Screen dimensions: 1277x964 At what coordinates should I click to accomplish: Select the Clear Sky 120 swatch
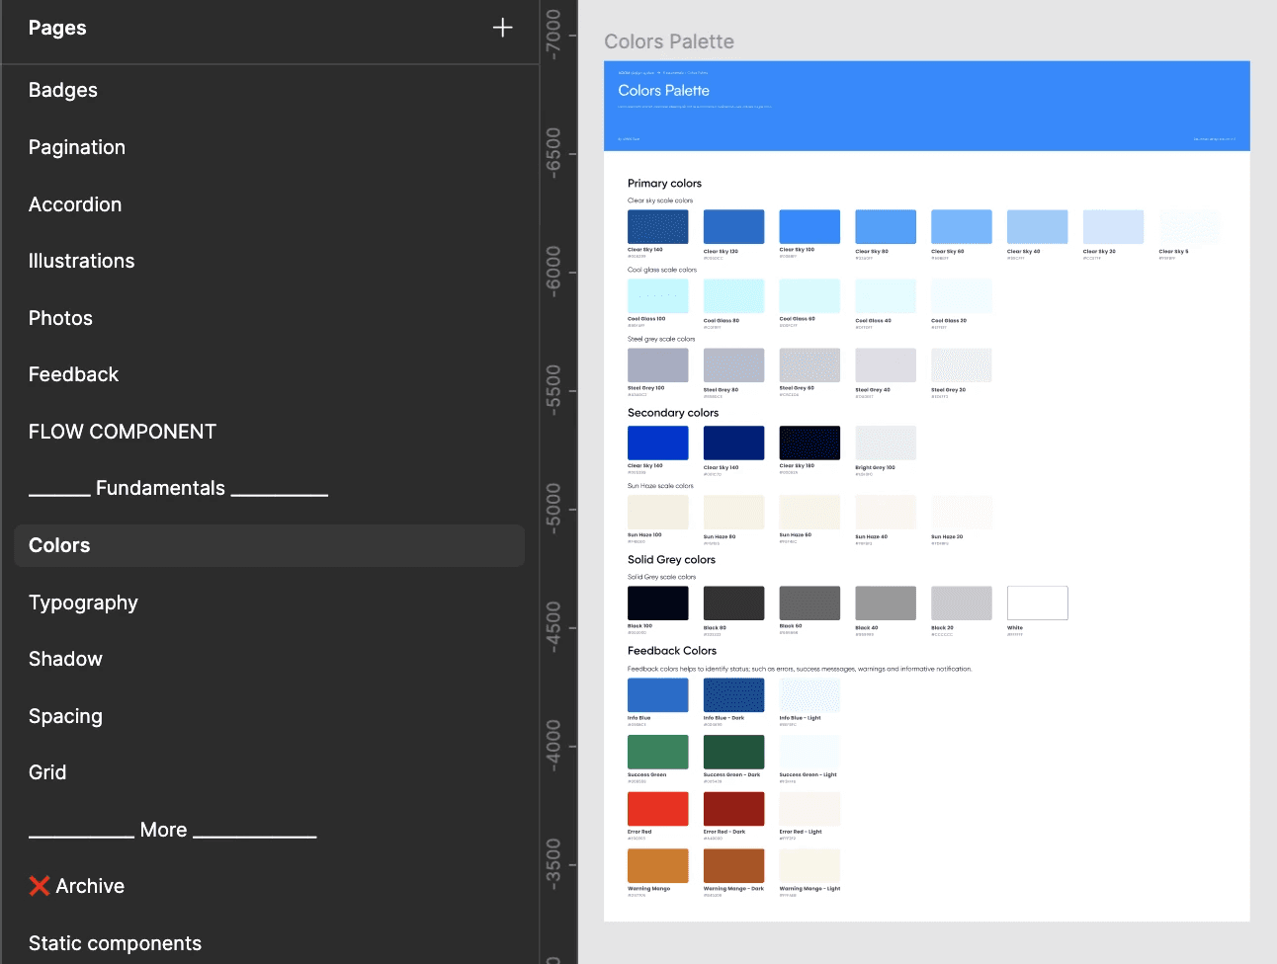tap(733, 226)
